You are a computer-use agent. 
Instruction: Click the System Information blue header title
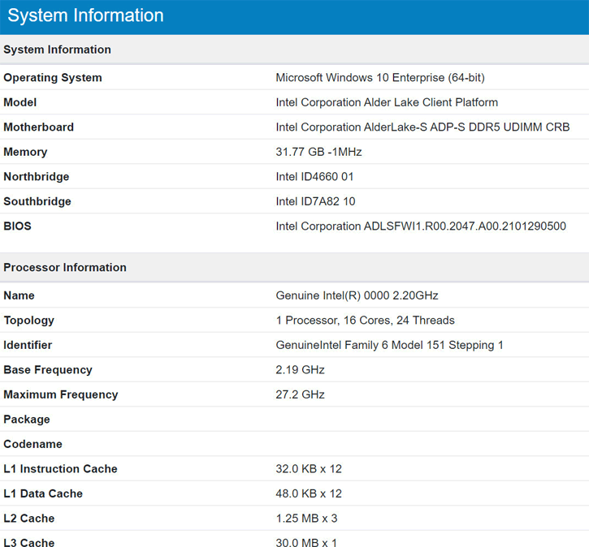point(85,15)
